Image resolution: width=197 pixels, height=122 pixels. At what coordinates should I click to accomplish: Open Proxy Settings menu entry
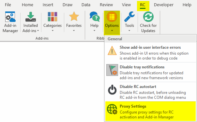coord(150,112)
